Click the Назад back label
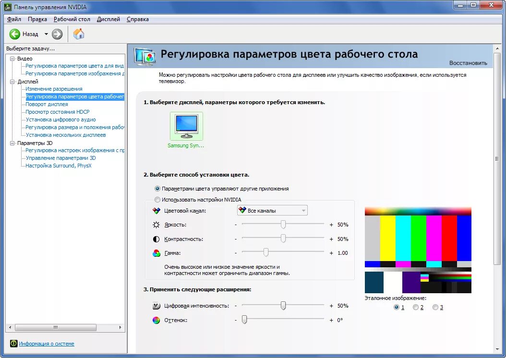Viewport: 506px width, 358px height. [x=30, y=34]
